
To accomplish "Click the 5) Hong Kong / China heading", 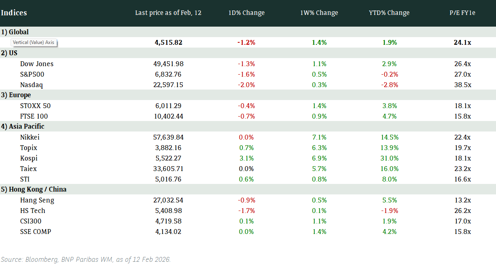I will coord(33,190).
